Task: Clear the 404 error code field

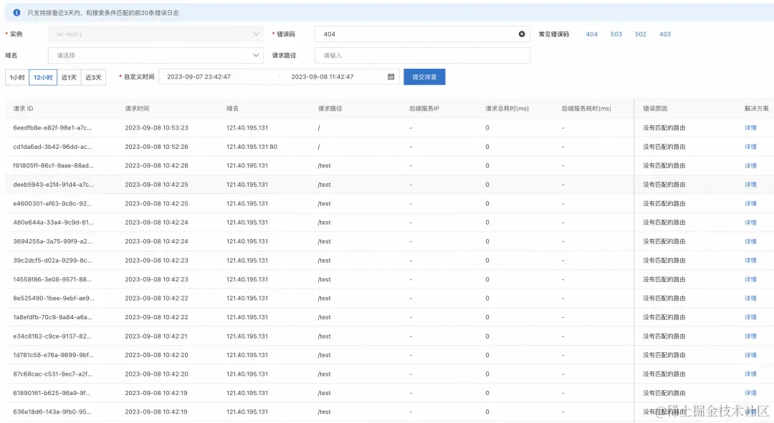Action: tap(522, 34)
